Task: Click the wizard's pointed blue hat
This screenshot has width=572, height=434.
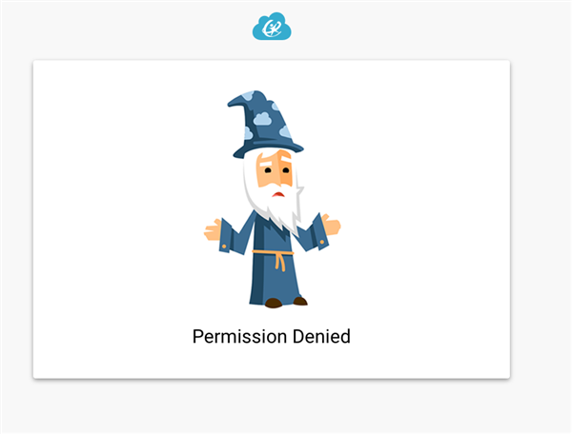Action: point(266,124)
